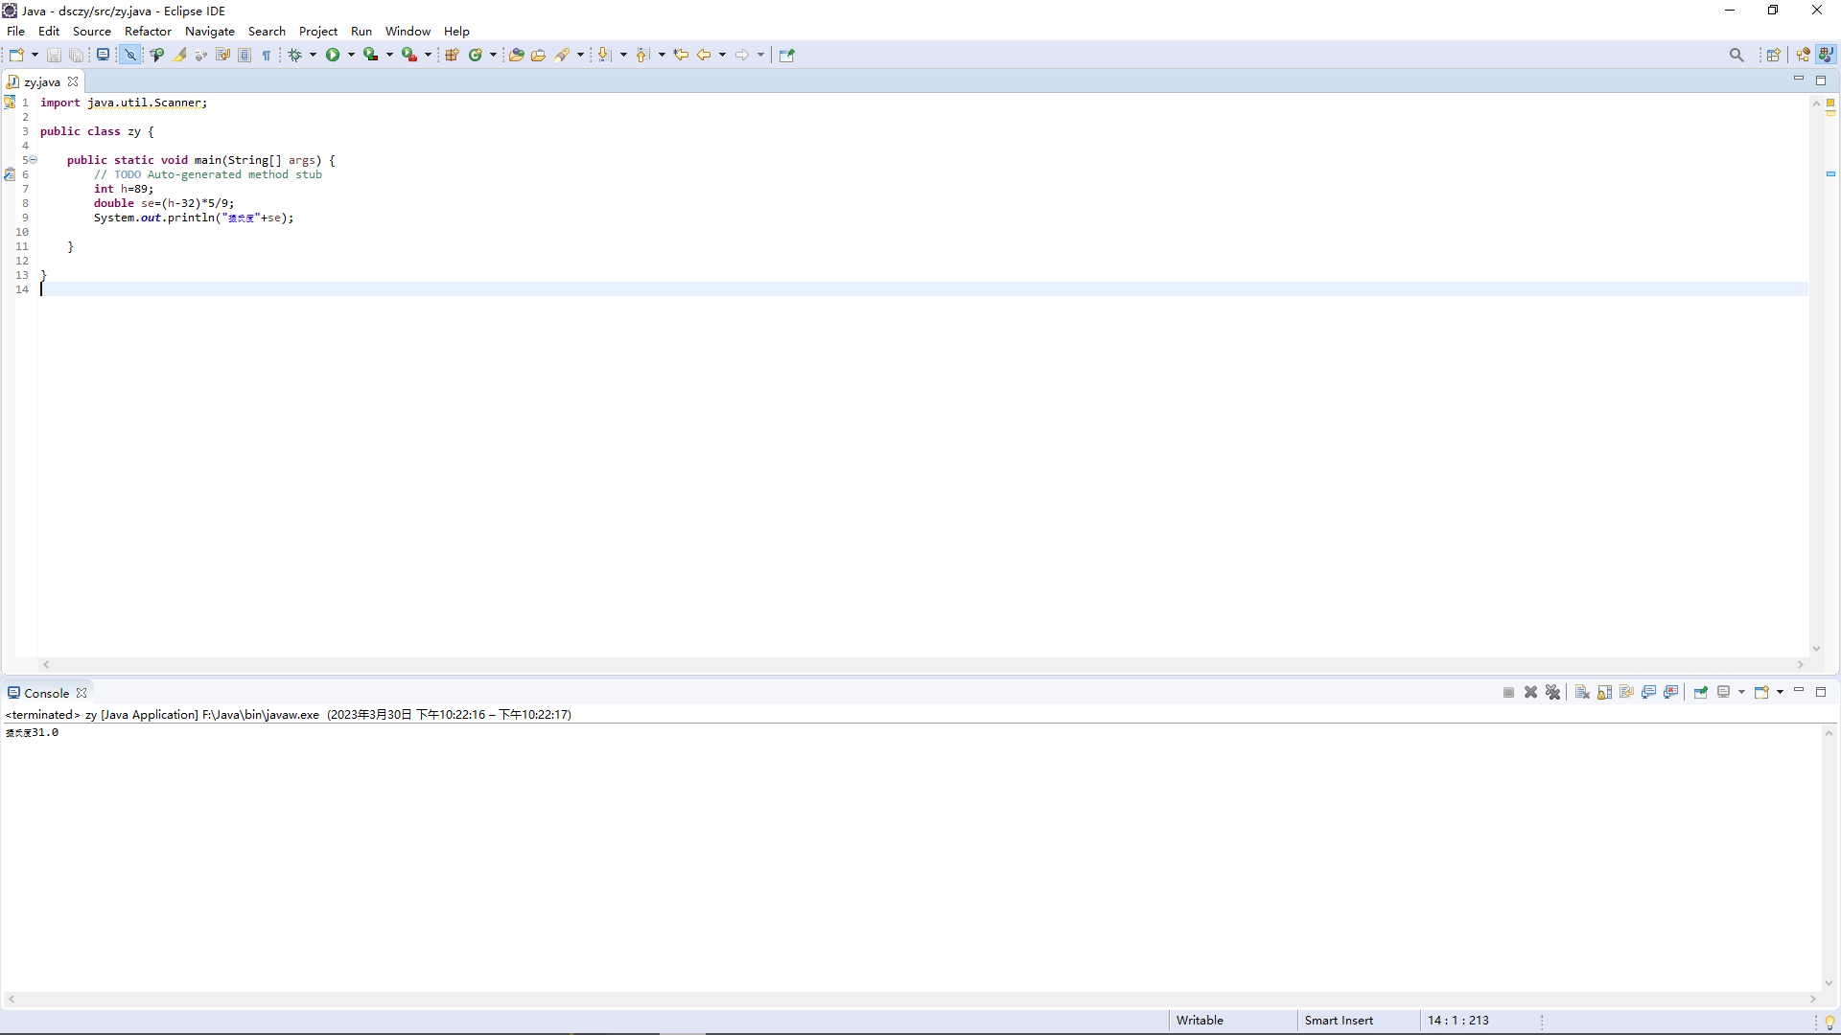The image size is (1841, 1035).
Task: Click the Debug bug icon
Action: (x=295, y=56)
